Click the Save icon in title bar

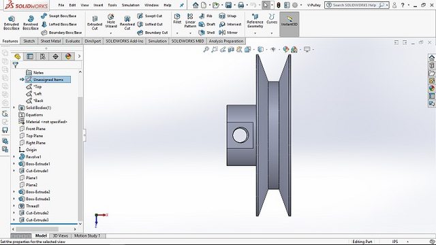228,5
